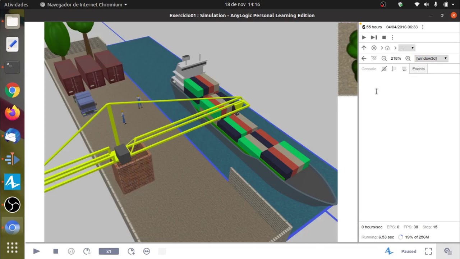Click the FPS: 38 readout
The image size is (460, 259).
pyautogui.click(x=411, y=227)
